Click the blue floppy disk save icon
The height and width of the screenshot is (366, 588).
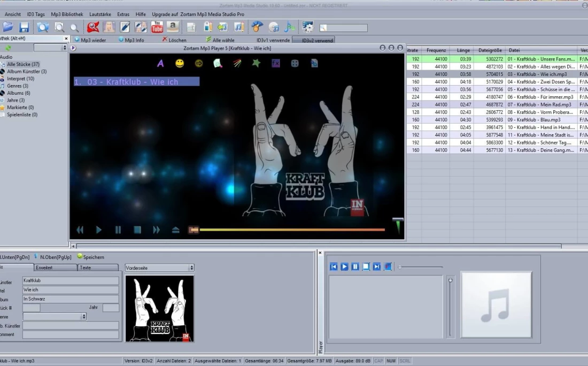click(x=24, y=27)
